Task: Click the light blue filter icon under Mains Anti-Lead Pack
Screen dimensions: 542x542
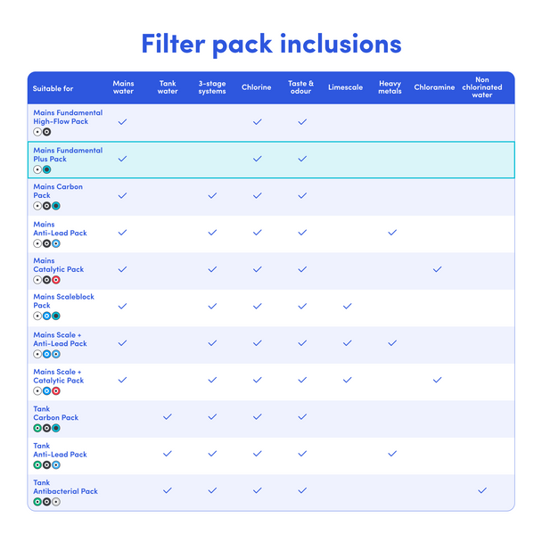Action: coord(56,243)
